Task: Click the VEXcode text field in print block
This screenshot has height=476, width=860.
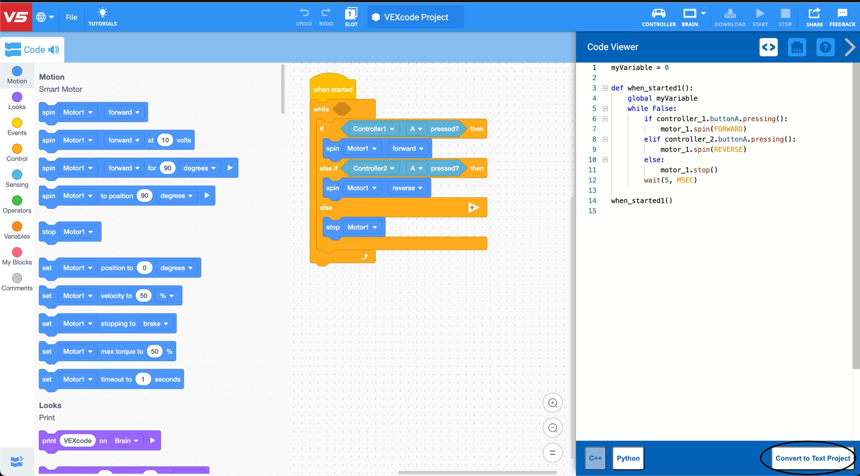Action: (77, 441)
